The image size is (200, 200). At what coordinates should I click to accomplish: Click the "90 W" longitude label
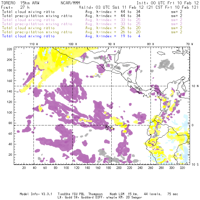coord(112,44)
